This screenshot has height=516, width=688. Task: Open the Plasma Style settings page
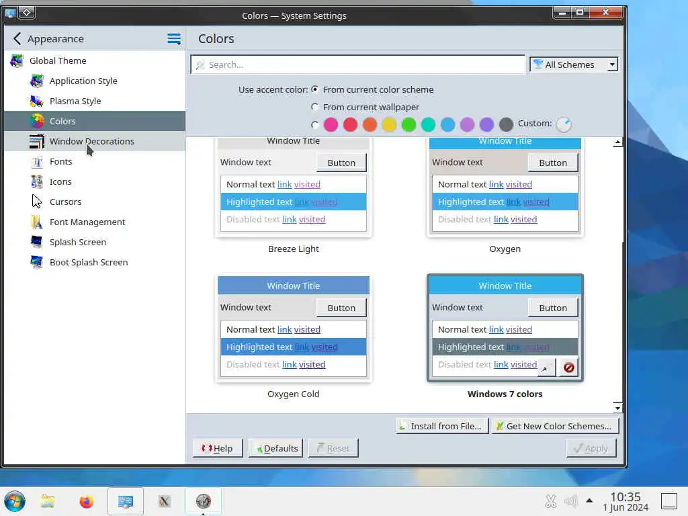tap(95, 101)
